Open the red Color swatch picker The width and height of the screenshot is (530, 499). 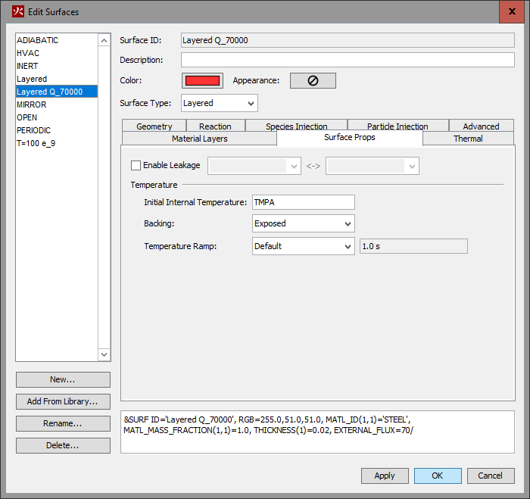click(202, 80)
